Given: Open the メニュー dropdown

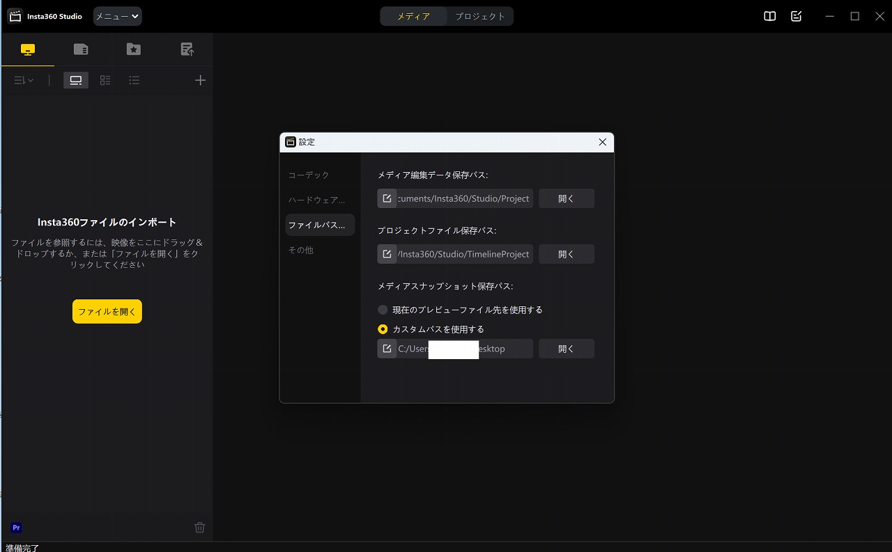Looking at the screenshot, I should (117, 16).
